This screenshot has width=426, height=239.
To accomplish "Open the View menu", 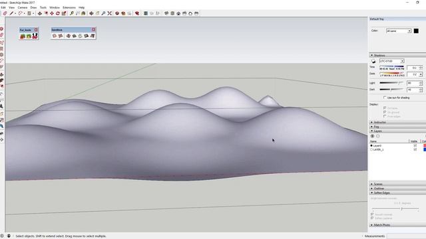I will coord(12,7).
